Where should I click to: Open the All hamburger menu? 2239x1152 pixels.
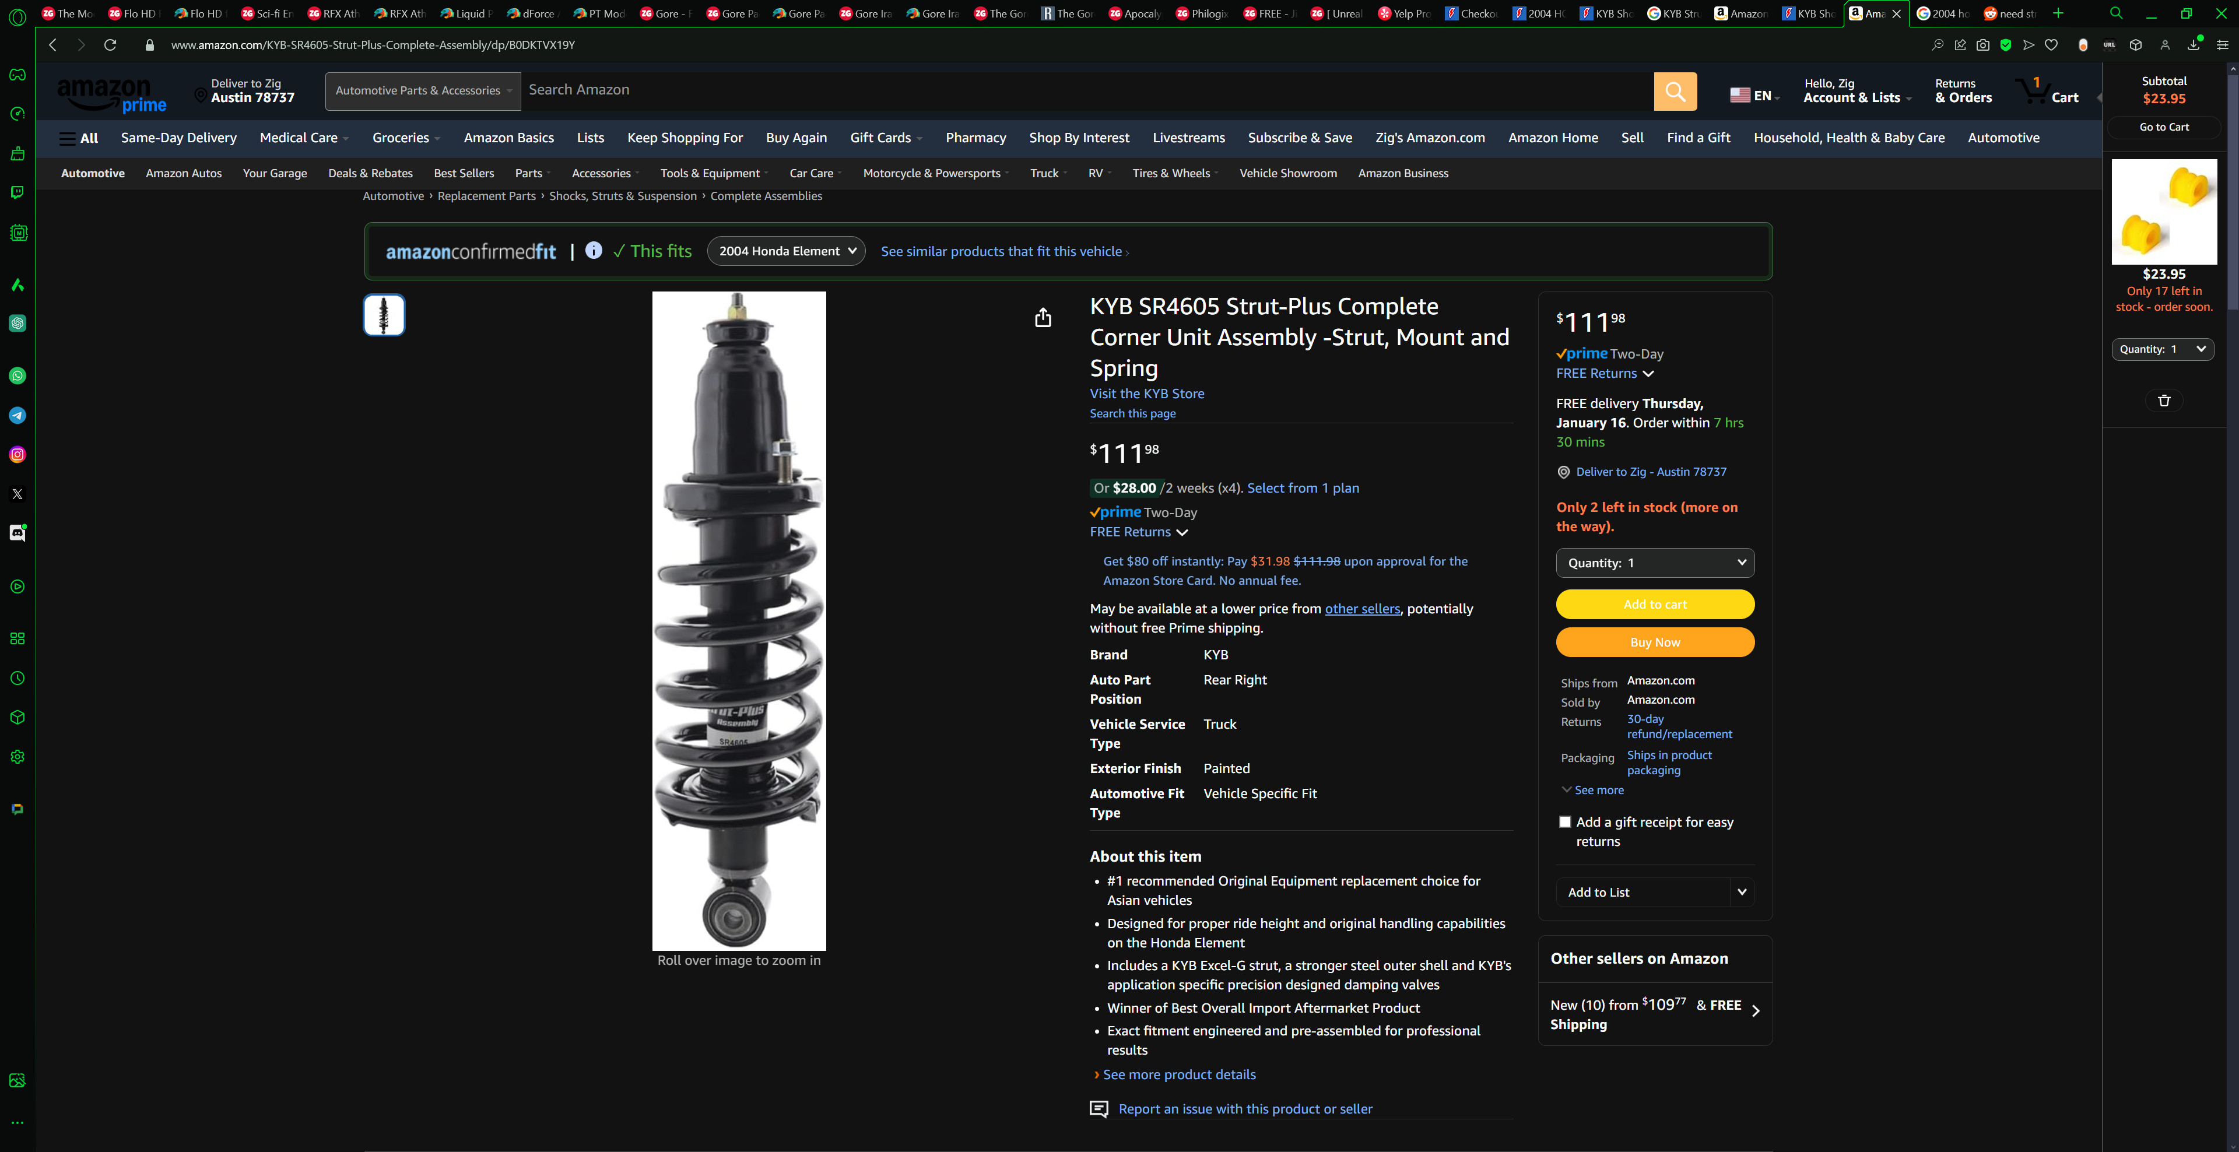[x=78, y=137]
